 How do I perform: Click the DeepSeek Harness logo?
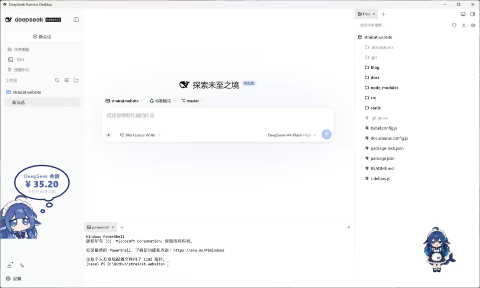[33, 19]
